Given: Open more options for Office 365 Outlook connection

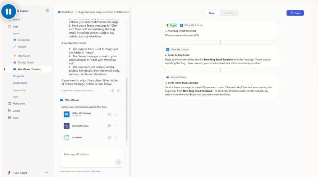Looking at the screenshot, I should point(116,114).
